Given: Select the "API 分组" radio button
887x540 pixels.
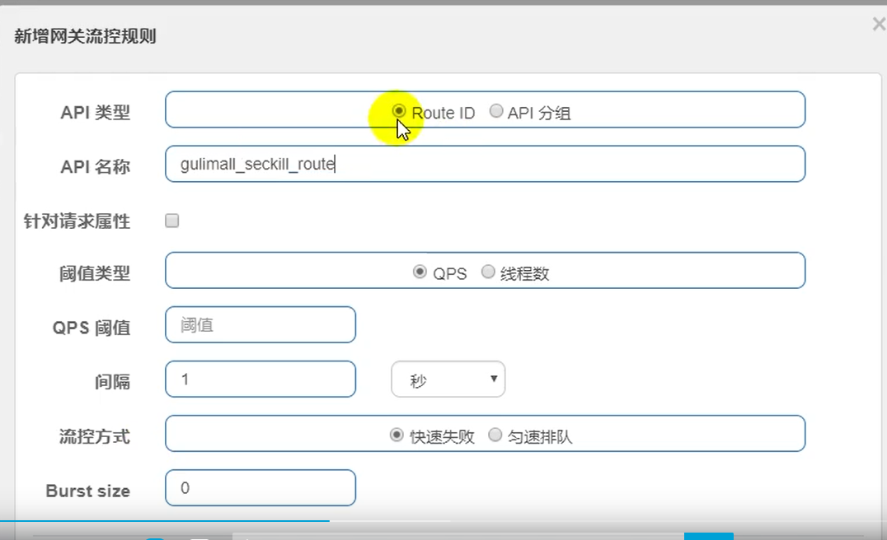Looking at the screenshot, I should [x=495, y=112].
